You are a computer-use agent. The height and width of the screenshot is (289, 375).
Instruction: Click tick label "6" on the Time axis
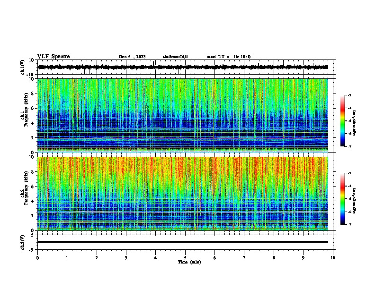tap(215, 258)
